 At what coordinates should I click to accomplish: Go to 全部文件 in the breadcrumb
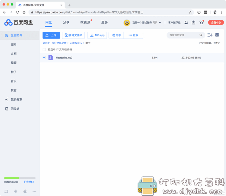tap(61, 43)
